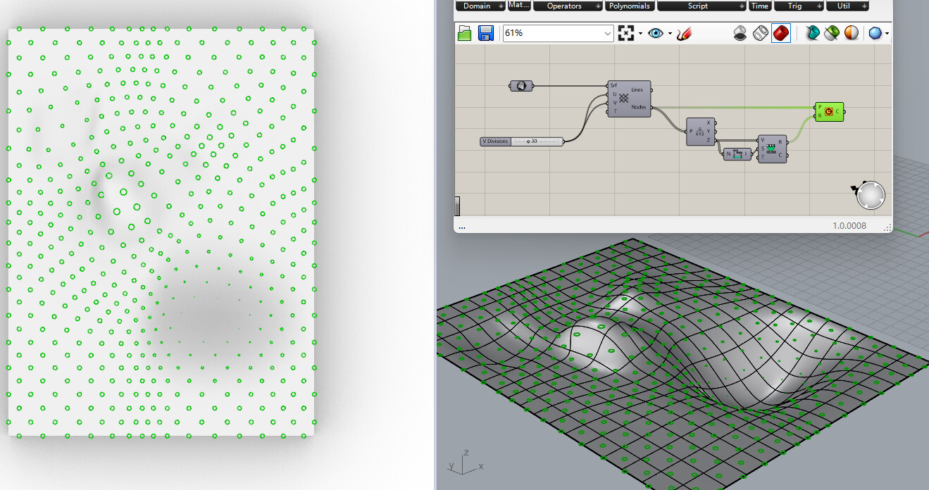Click the Zoom Extents icon
Image resolution: width=929 pixels, height=490 pixels.
625,33
